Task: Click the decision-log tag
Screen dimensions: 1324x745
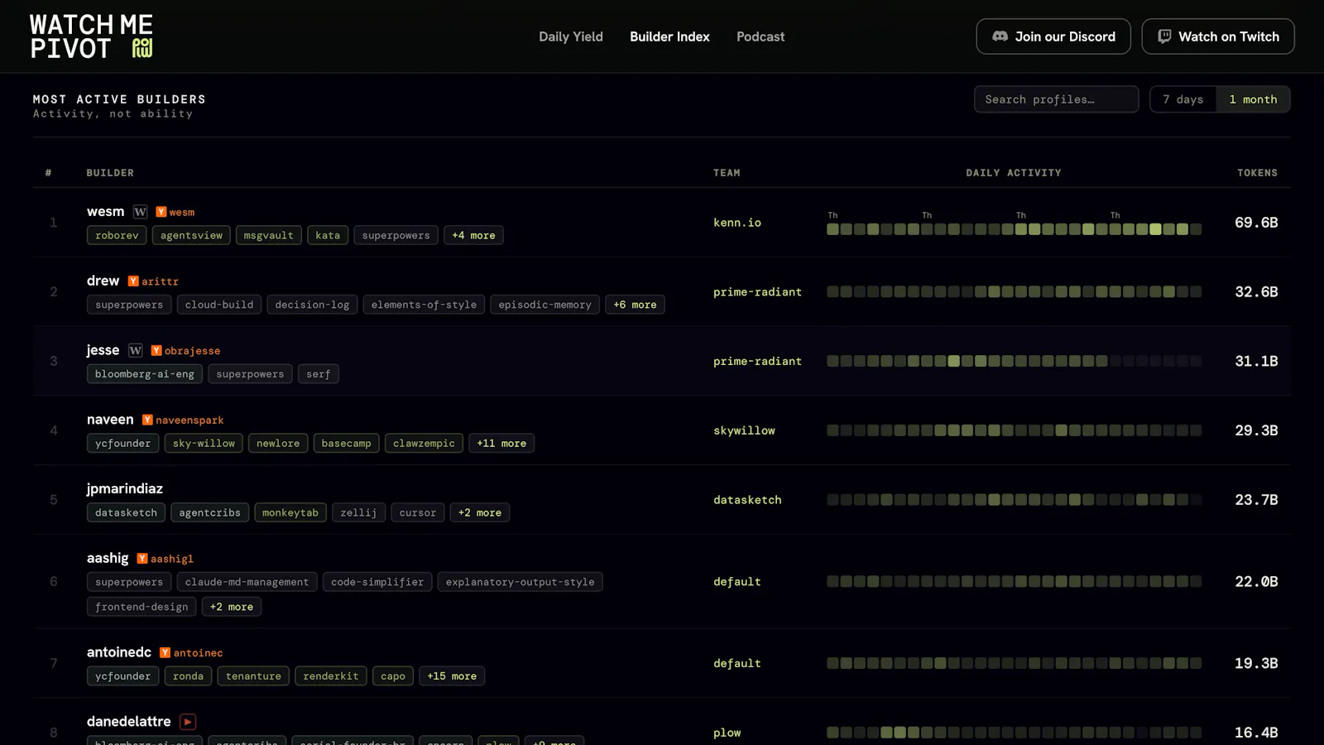Action: 312,305
